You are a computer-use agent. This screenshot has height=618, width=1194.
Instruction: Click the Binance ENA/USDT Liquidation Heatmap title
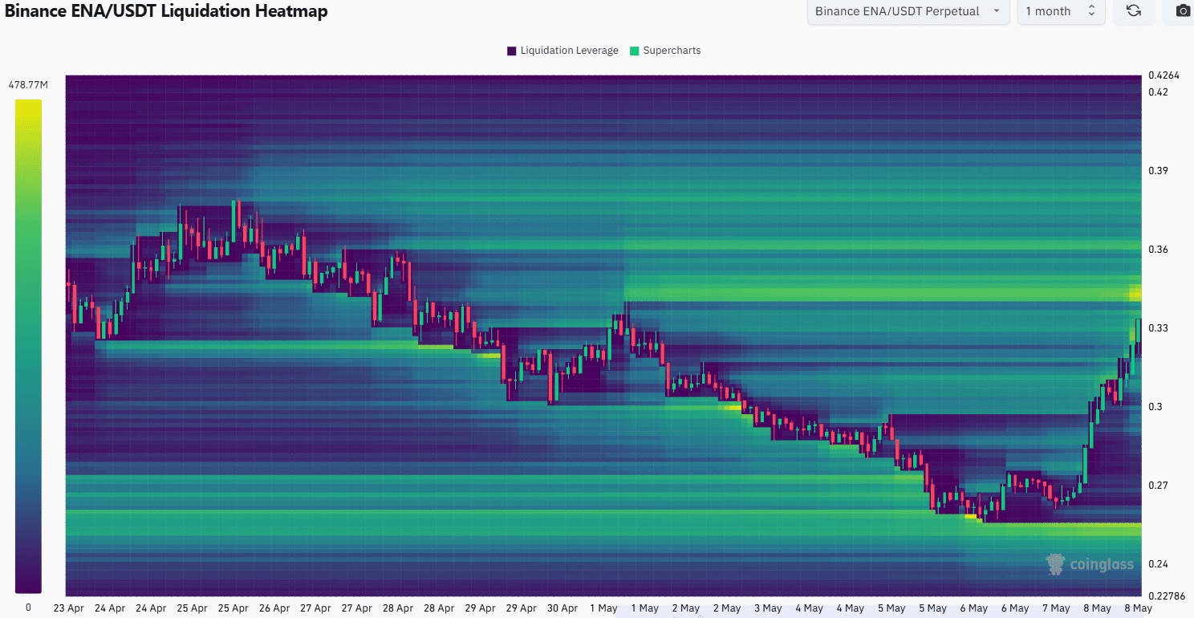166,11
